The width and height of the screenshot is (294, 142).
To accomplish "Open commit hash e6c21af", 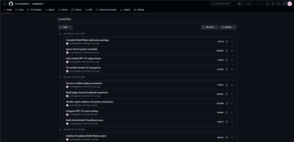I will [x=220, y=41].
